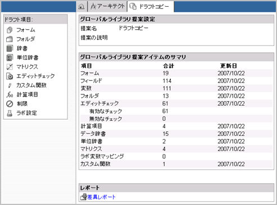Open 制限 in the draft items list

22,104
